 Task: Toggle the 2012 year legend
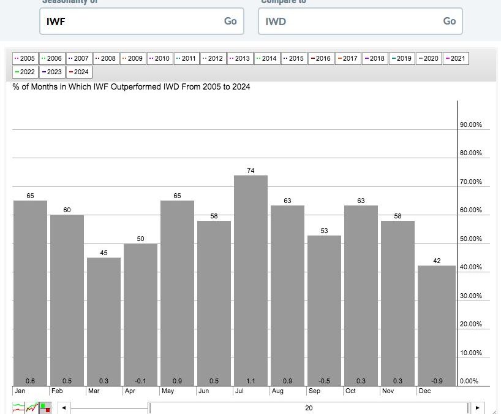[x=213, y=58]
